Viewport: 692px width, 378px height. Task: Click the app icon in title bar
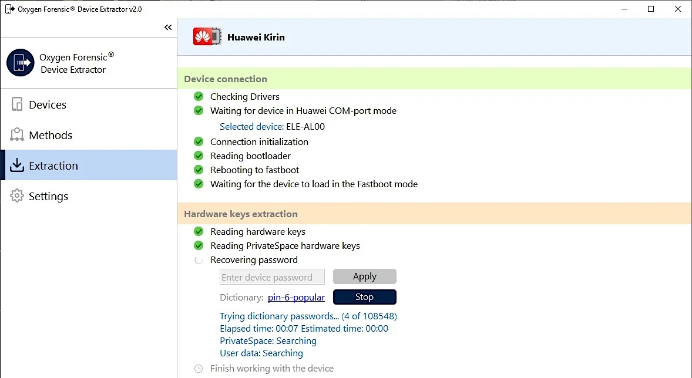[x=9, y=9]
